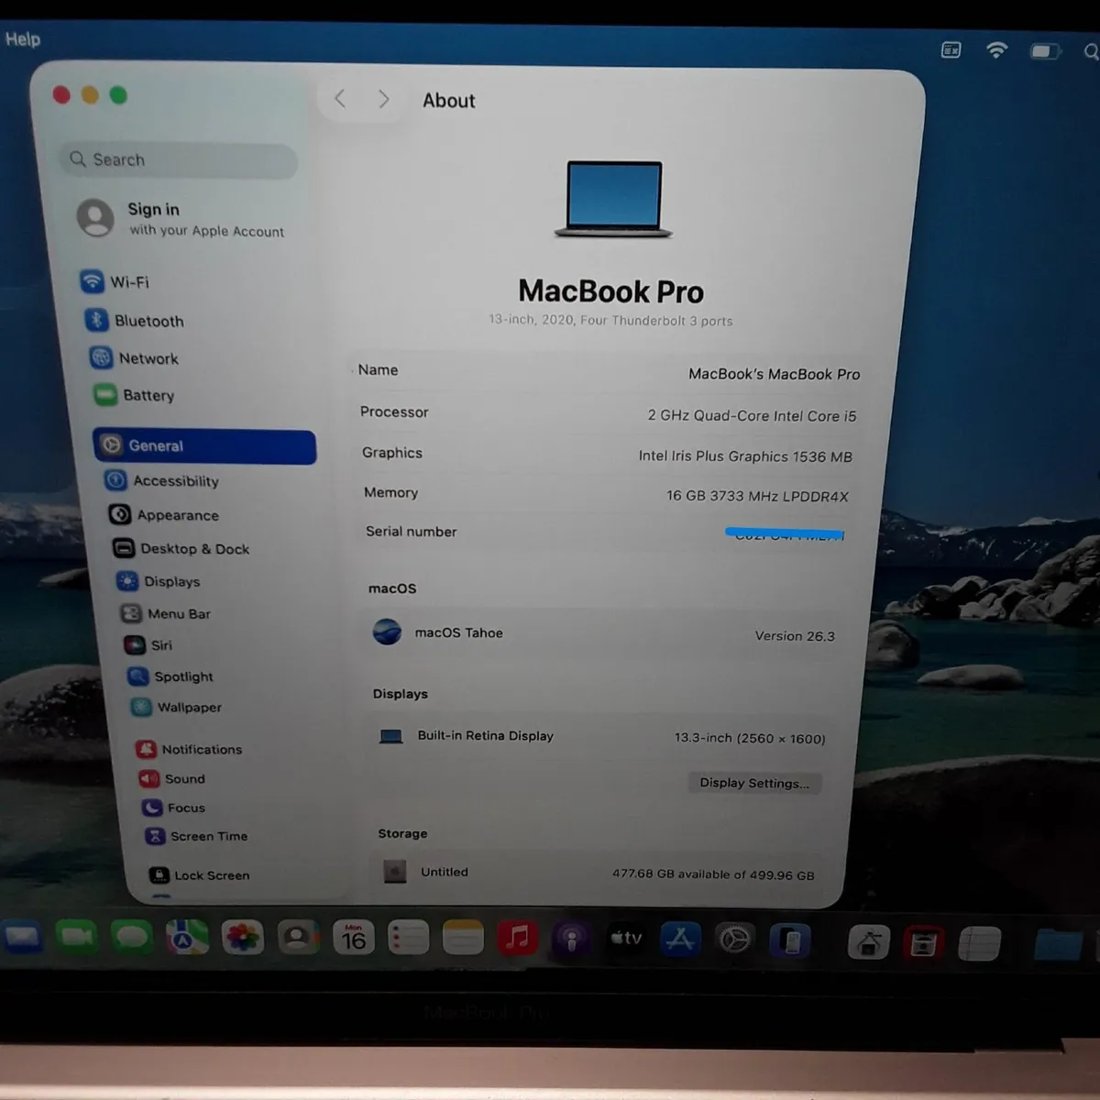This screenshot has width=1100, height=1100.
Task: Click the Display Settings button
Action: click(754, 783)
